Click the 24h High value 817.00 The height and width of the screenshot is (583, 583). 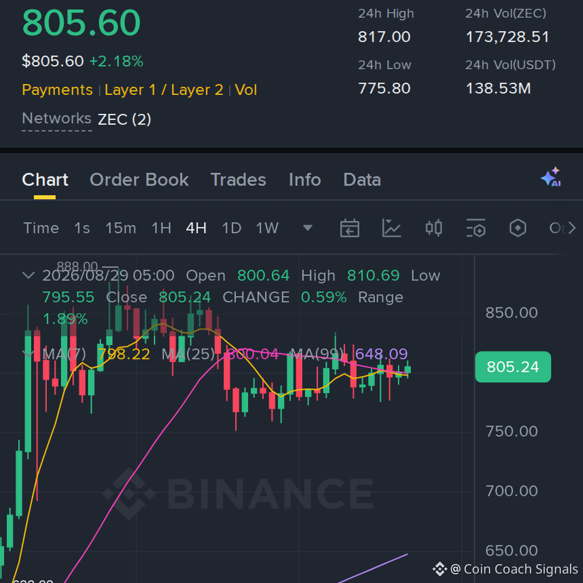click(x=384, y=37)
